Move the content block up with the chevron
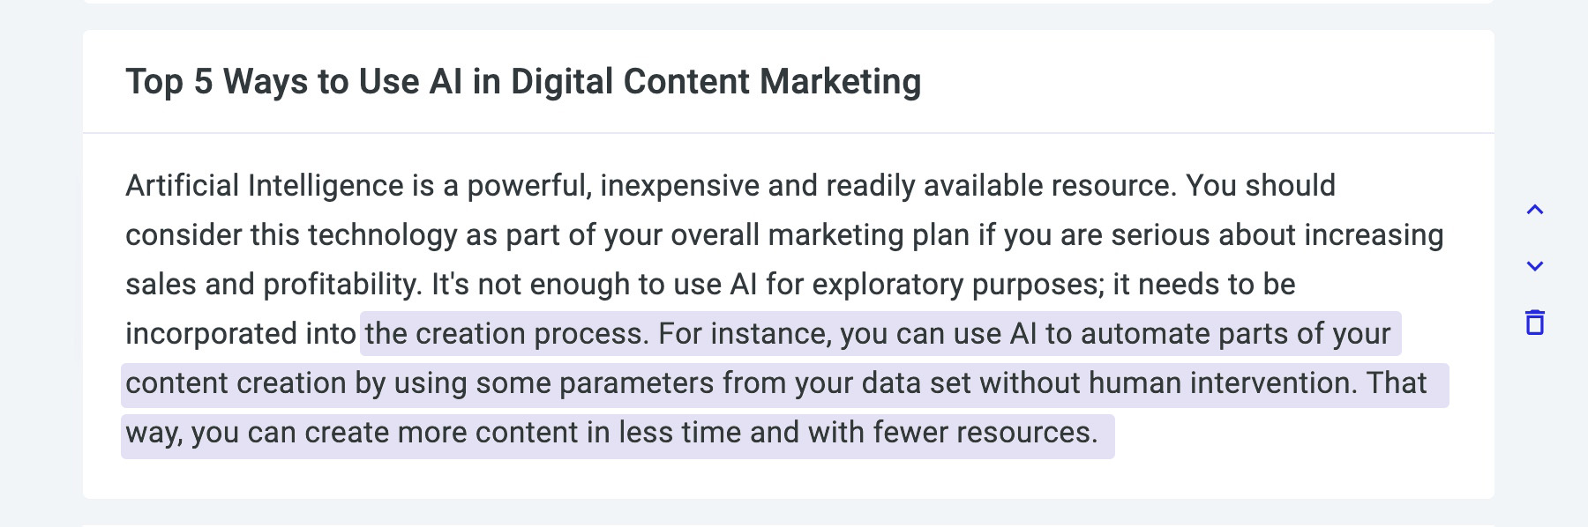 pos(1535,210)
